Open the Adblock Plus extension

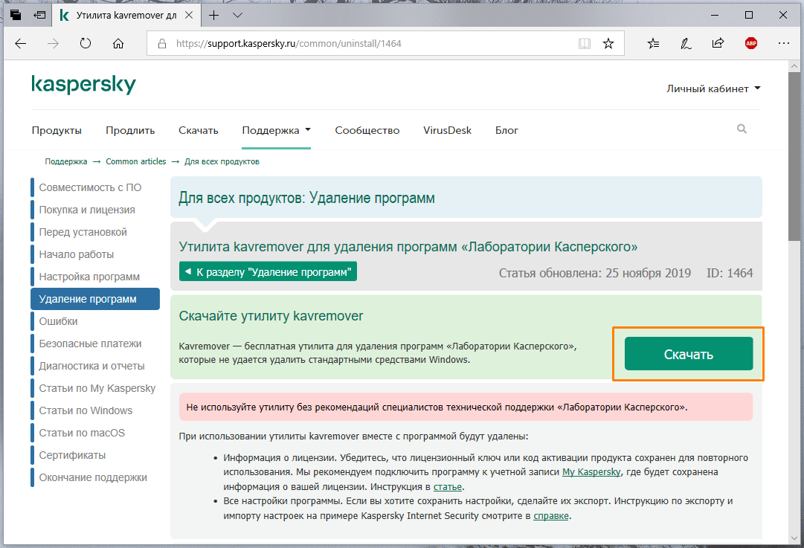(x=750, y=43)
